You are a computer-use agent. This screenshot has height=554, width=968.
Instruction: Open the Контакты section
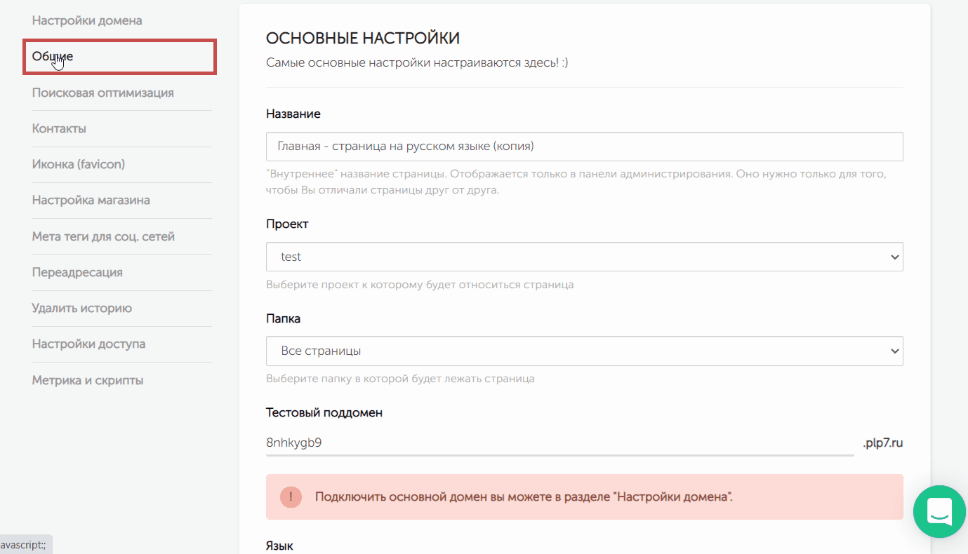click(59, 129)
